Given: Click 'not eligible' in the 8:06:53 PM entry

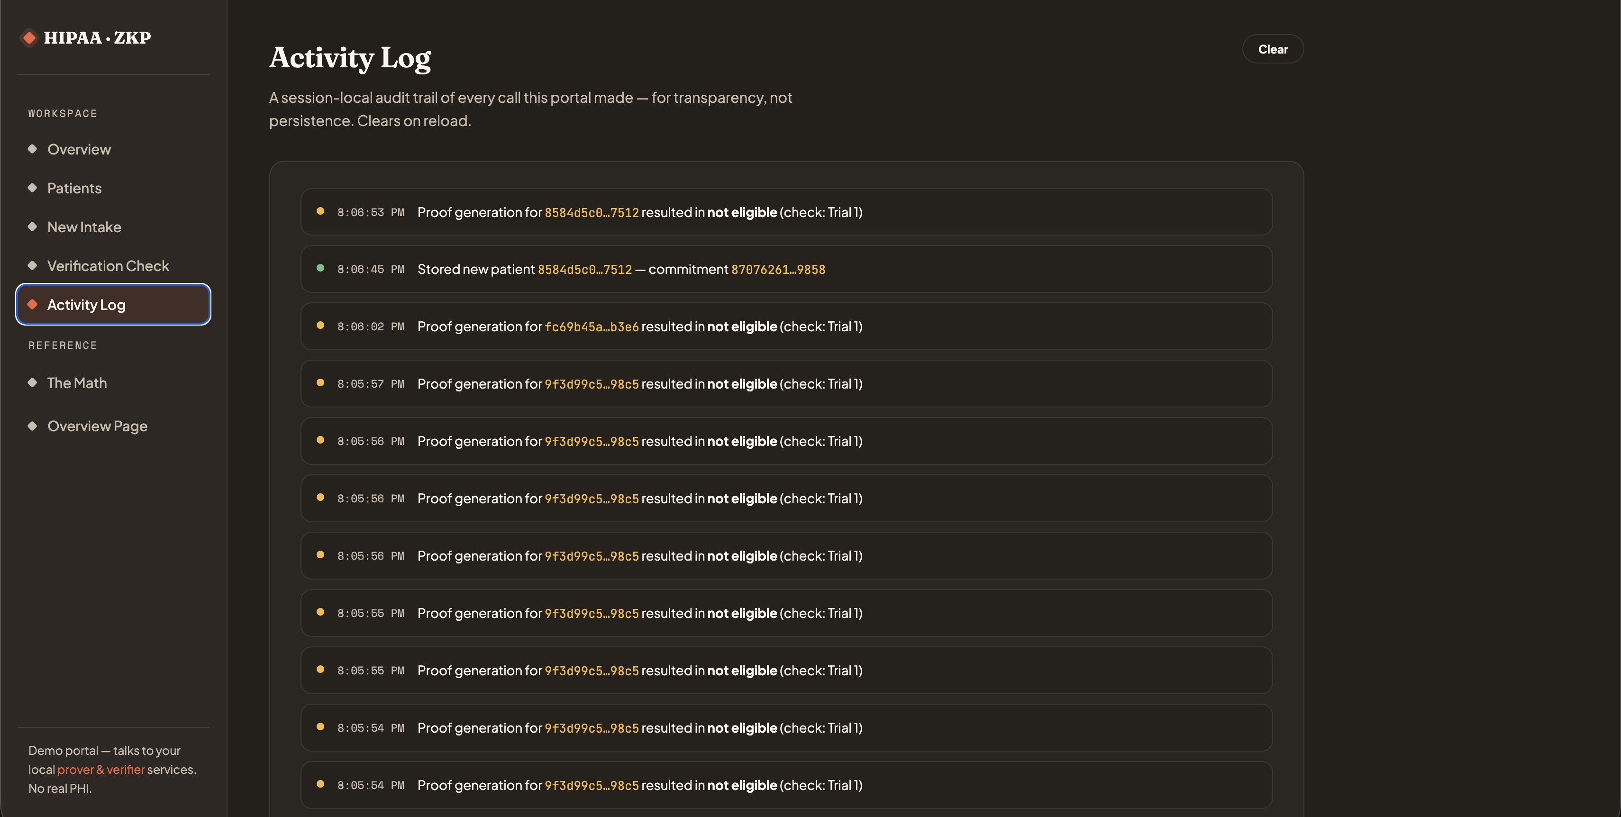Looking at the screenshot, I should coord(742,213).
